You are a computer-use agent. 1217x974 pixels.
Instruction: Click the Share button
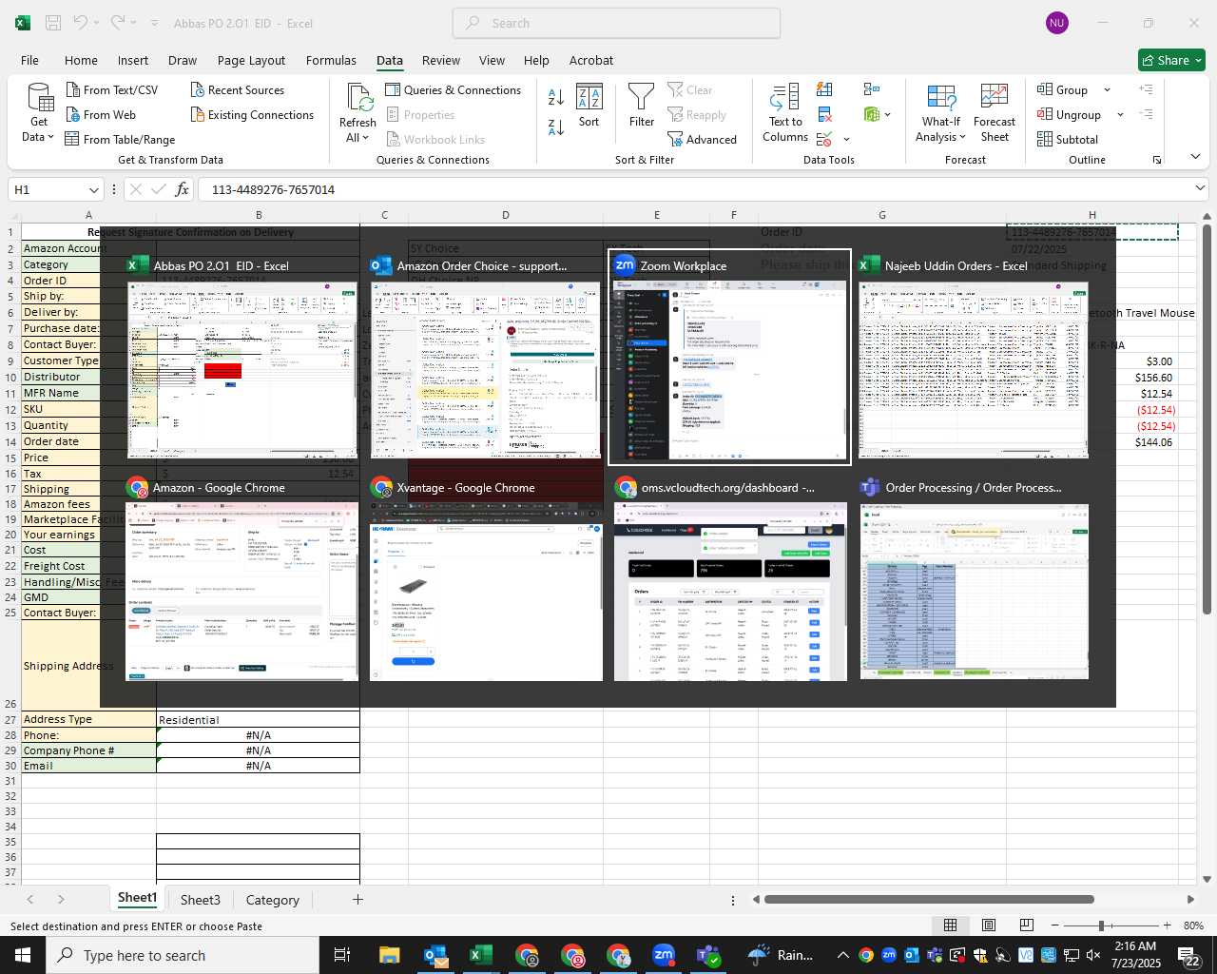tap(1171, 60)
